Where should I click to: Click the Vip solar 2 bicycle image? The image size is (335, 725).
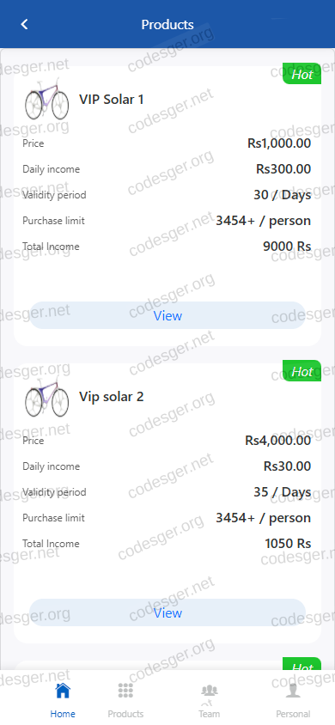tap(46, 396)
